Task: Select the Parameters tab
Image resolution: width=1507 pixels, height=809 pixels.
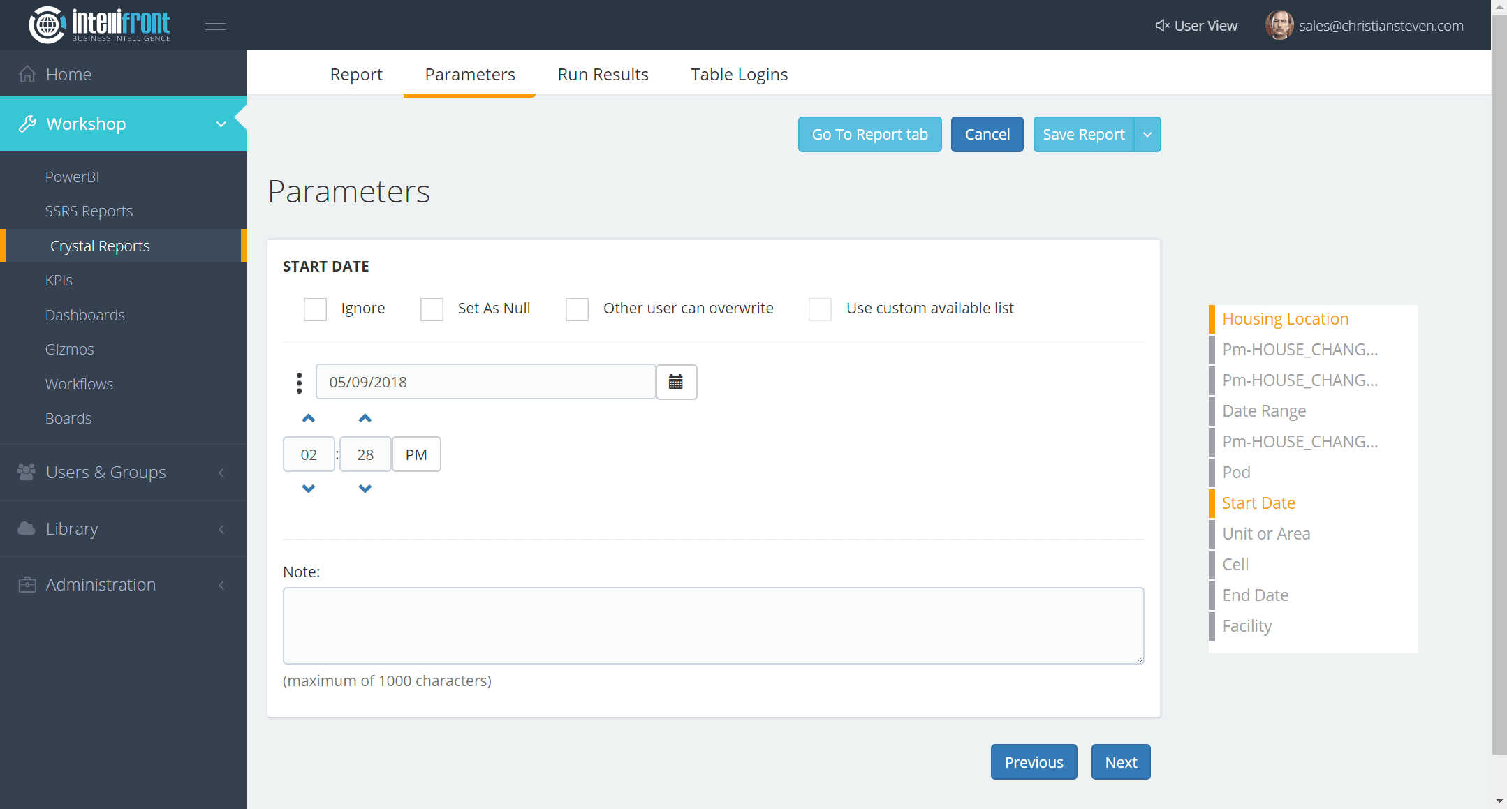Action: pos(470,74)
